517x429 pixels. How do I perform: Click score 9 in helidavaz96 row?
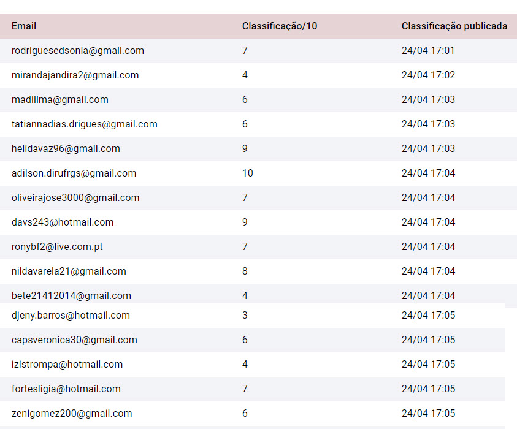pos(245,148)
